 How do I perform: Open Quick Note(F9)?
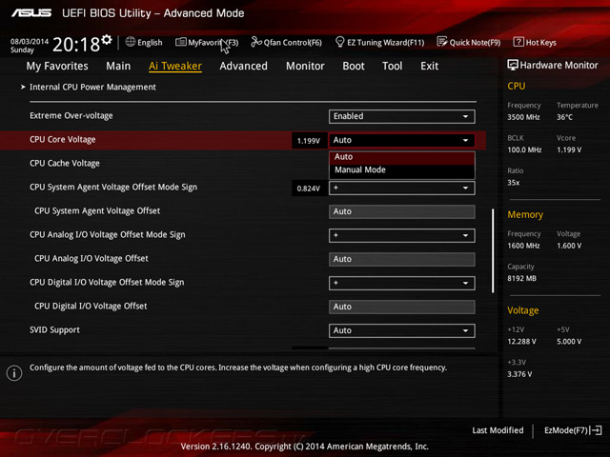(x=469, y=42)
